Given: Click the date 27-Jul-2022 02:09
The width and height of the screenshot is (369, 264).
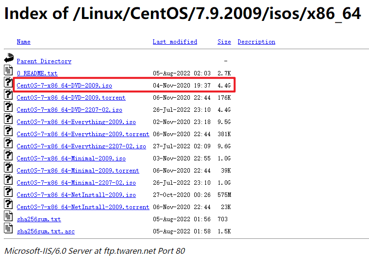Looking at the screenshot, I should (182, 146).
